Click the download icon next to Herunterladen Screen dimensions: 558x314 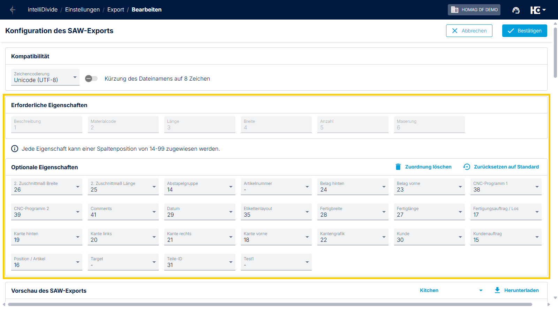coord(497,290)
